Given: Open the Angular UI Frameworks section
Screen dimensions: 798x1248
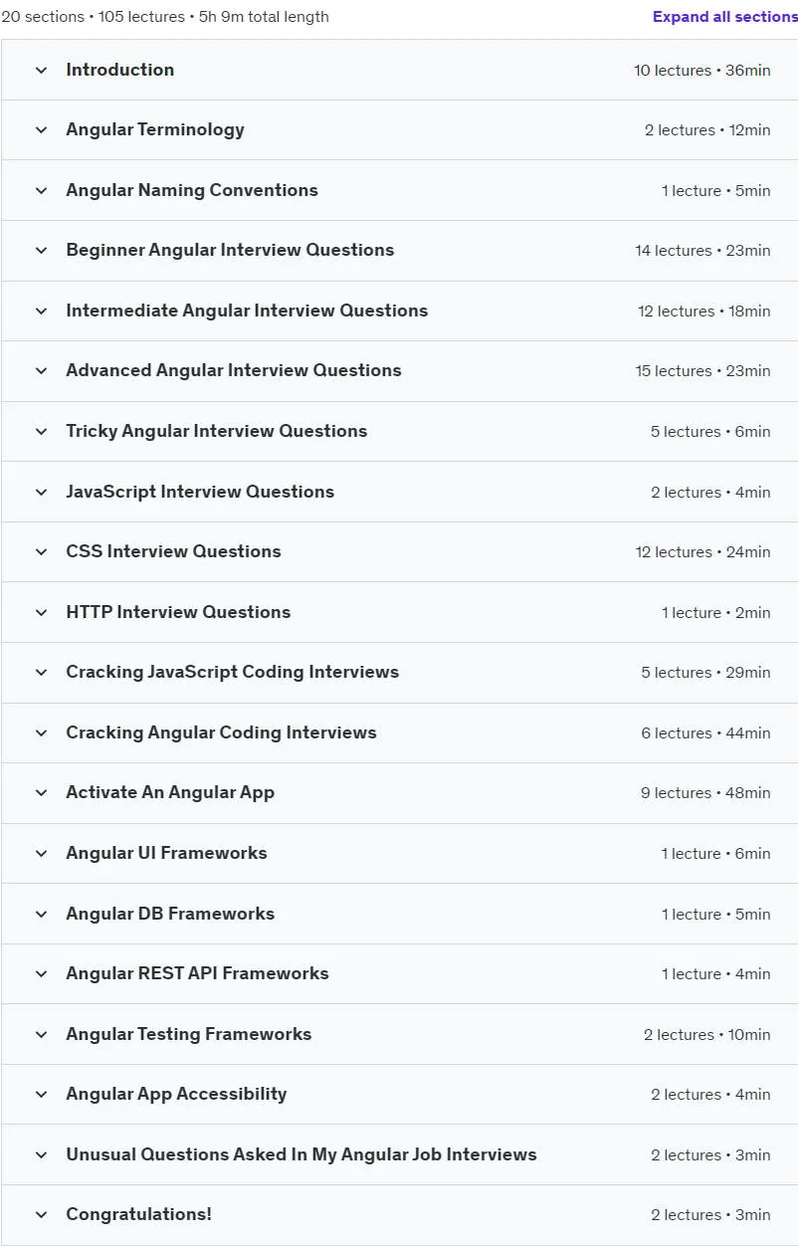Looking at the screenshot, I should click(399, 853).
